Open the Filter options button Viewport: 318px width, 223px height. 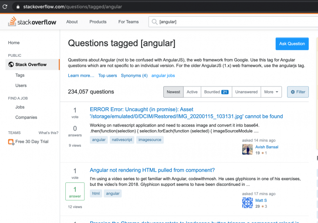(x=298, y=92)
